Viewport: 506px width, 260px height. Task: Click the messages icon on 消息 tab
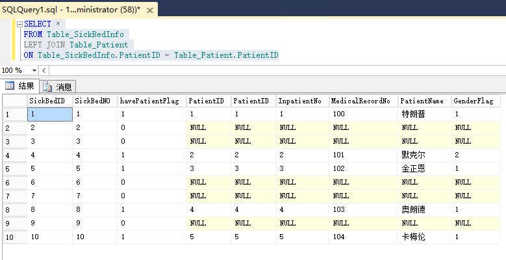[x=47, y=87]
